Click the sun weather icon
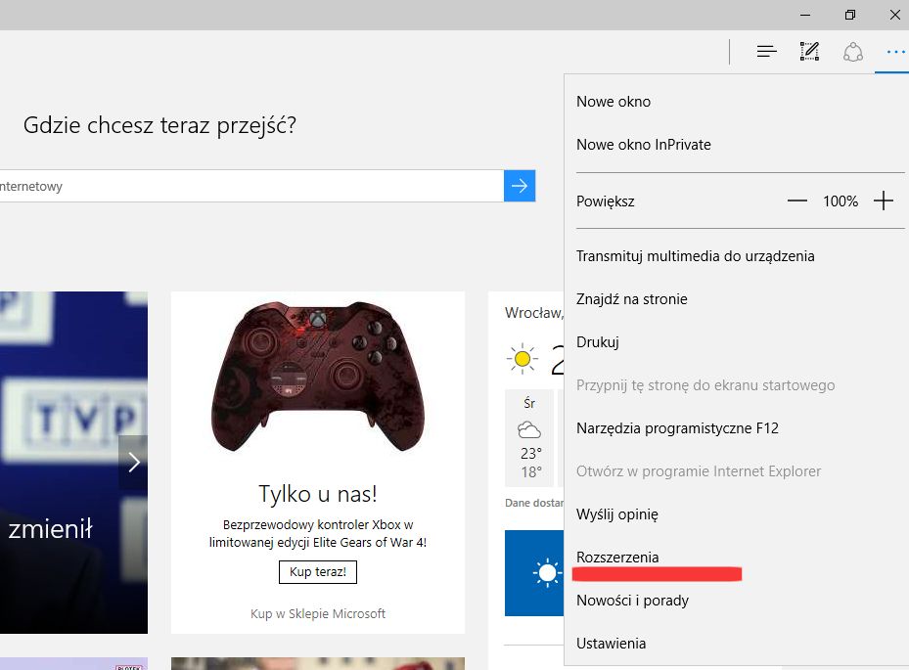The width and height of the screenshot is (909, 670). 522,359
